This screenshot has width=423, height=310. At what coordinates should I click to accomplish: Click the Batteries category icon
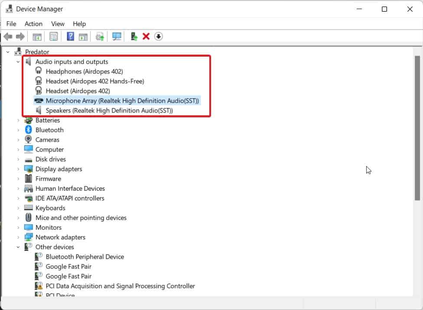pyautogui.click(x=28, y=120)
